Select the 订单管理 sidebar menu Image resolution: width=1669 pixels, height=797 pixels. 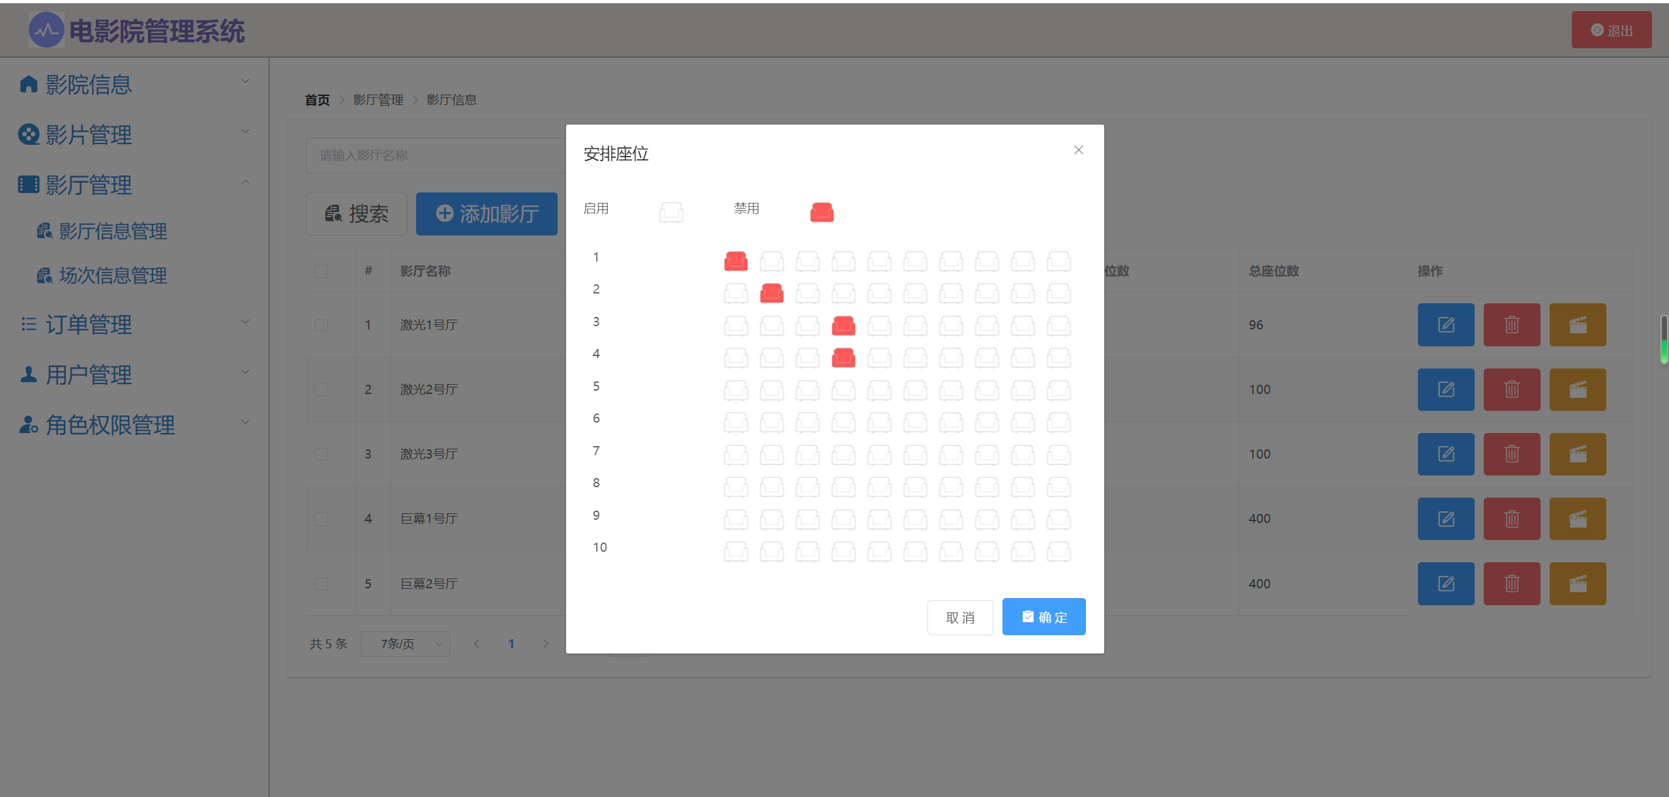[x=88, y=324]
